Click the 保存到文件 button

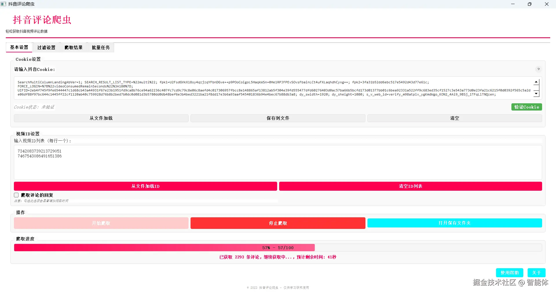pyautogui.click(x=278, y=118)
